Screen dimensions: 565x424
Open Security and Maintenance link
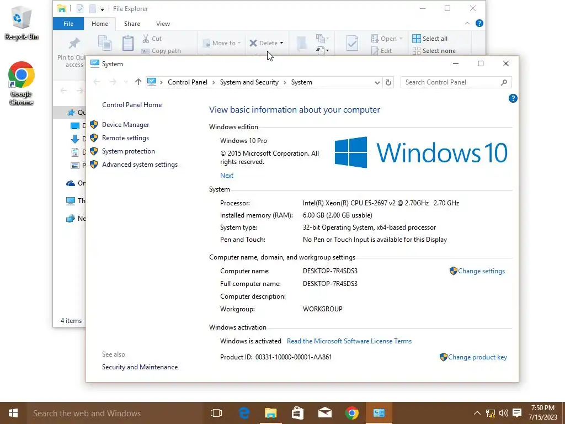[140, 367]
